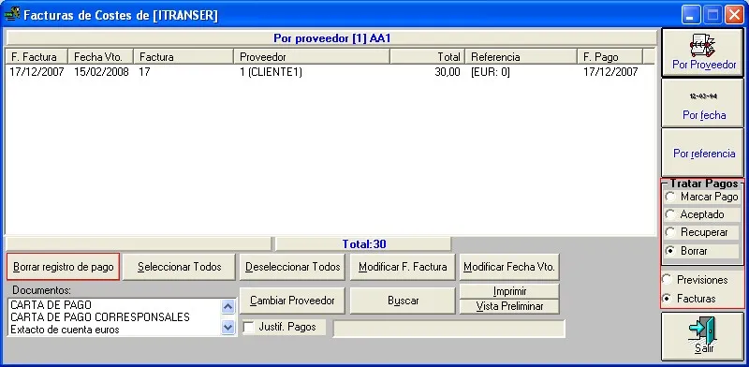This screenshot has width=749, height=367.
Task: Click the Proveedor column header
Action: (312, 57)
